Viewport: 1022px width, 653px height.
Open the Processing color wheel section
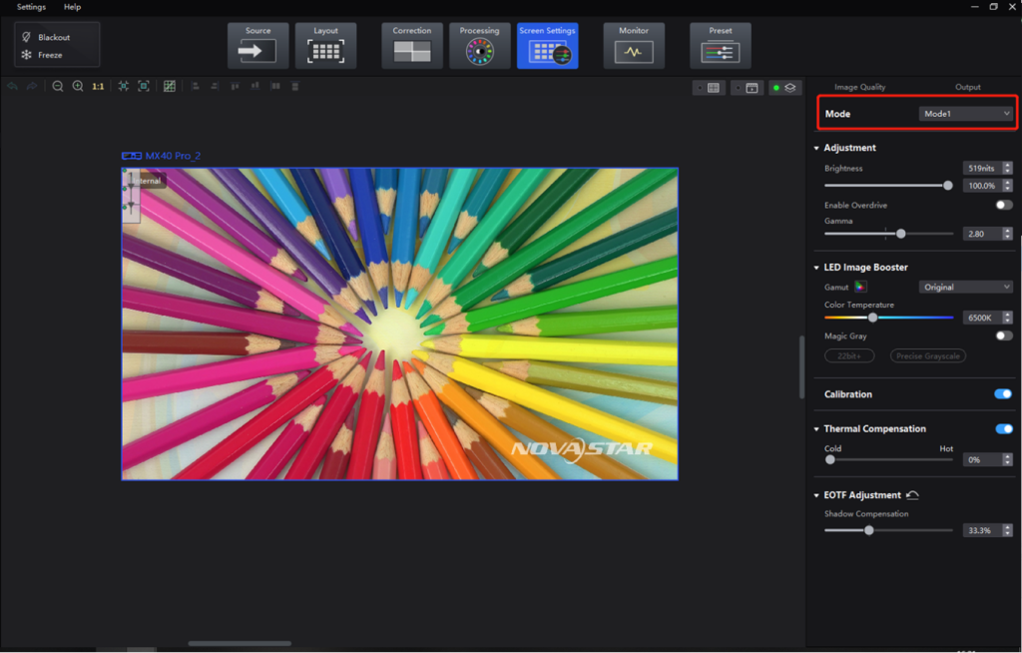pos(480,46)
